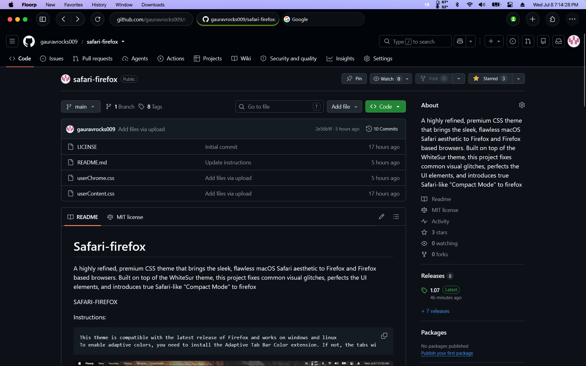Edit About details with the gear icon
This screenshot has width=586, height=366.
(x=522, y=105)
